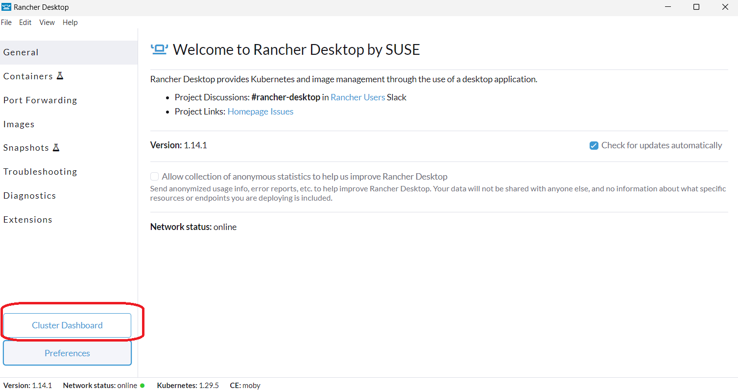Uncheck Check for updates automatically
The width and height of the screenshot is (738, 390).
tap(594, 145)
